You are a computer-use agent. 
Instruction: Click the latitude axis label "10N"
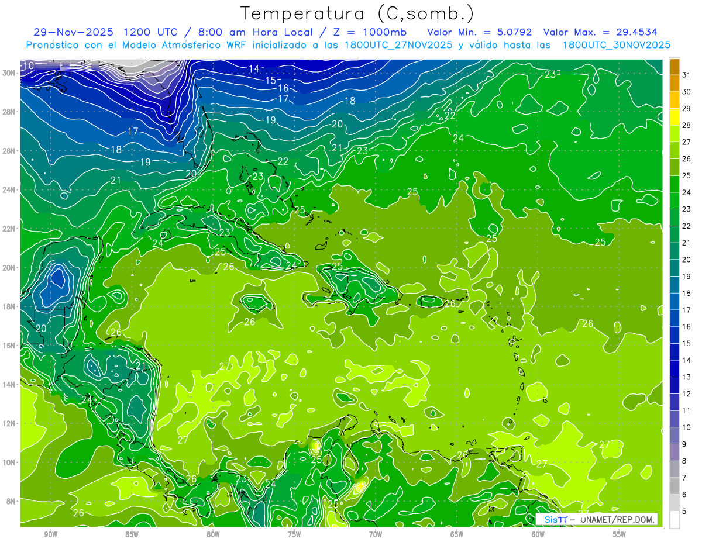click(8, 462)
